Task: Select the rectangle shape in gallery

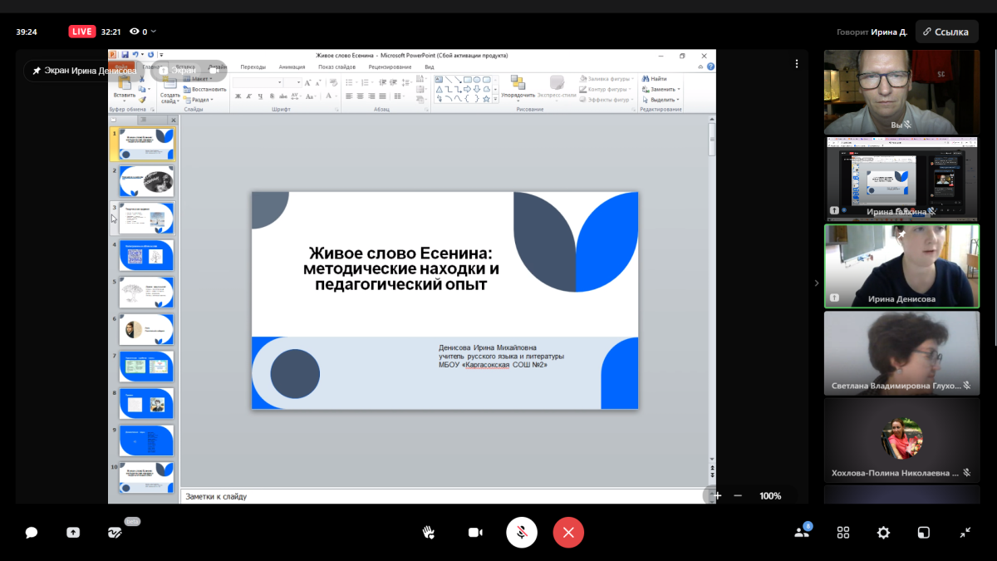Action: [x=468, y=80]
